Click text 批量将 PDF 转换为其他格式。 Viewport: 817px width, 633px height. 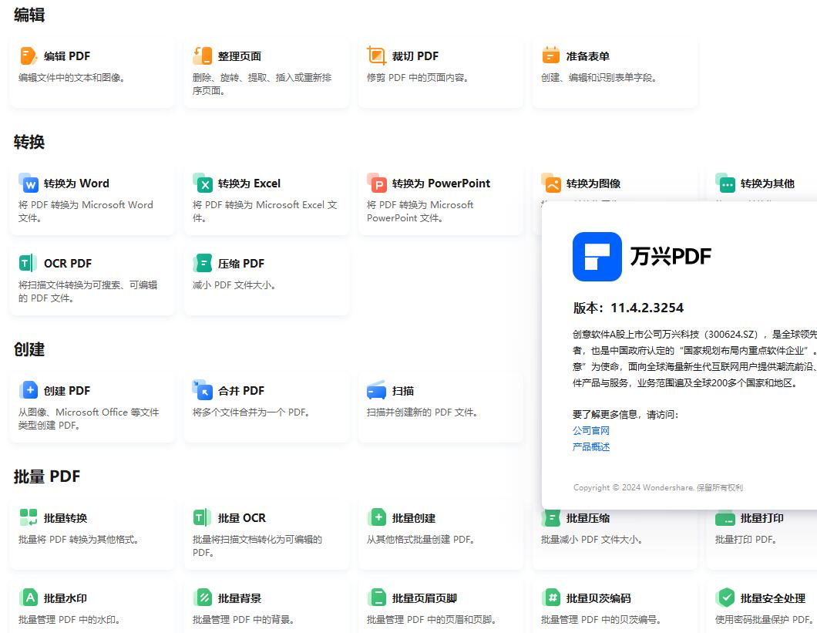tap(78, 540)
